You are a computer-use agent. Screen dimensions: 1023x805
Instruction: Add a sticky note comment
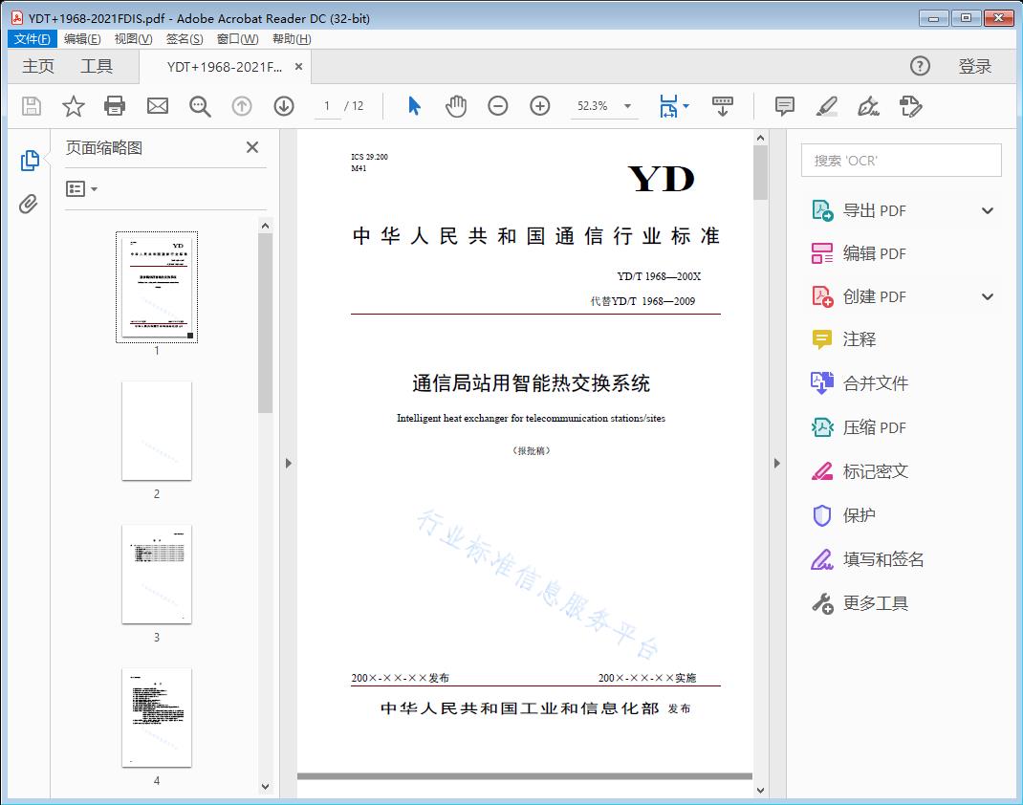(784, 106)
